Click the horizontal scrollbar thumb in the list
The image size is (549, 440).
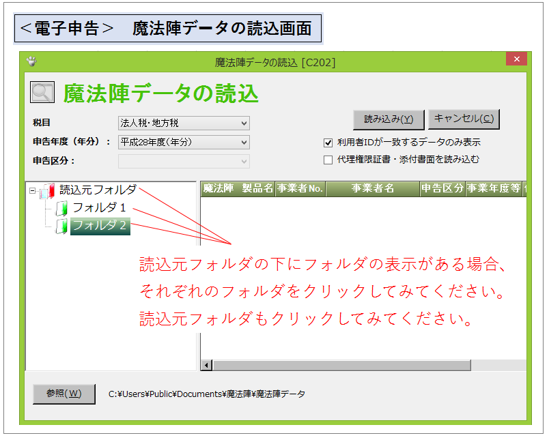pos(342,366)
